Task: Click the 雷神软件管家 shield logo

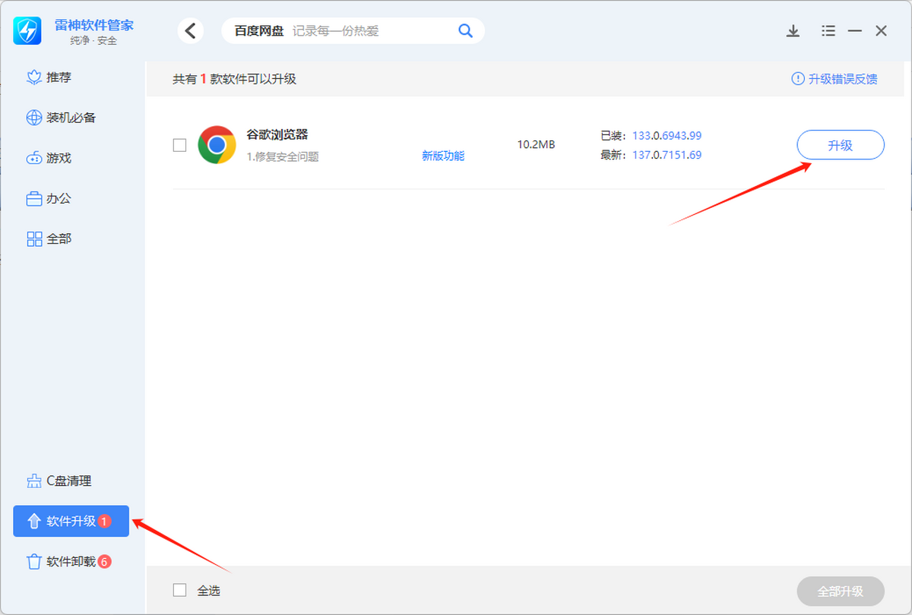Action: point(28,31)
